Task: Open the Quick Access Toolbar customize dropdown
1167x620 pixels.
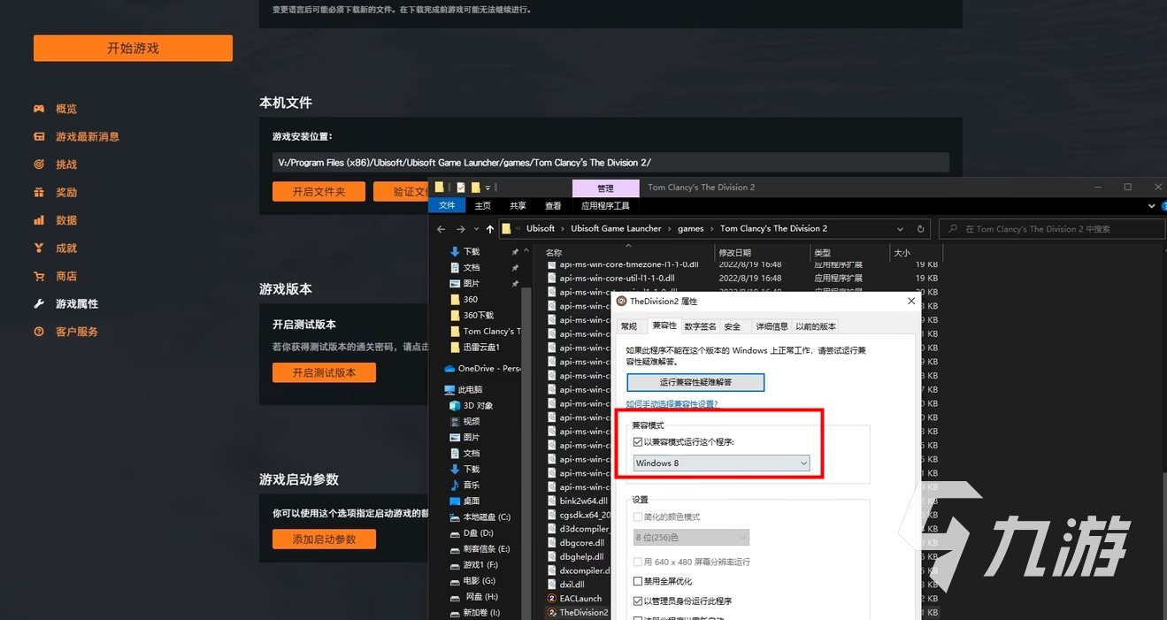Action: (488, 188)
